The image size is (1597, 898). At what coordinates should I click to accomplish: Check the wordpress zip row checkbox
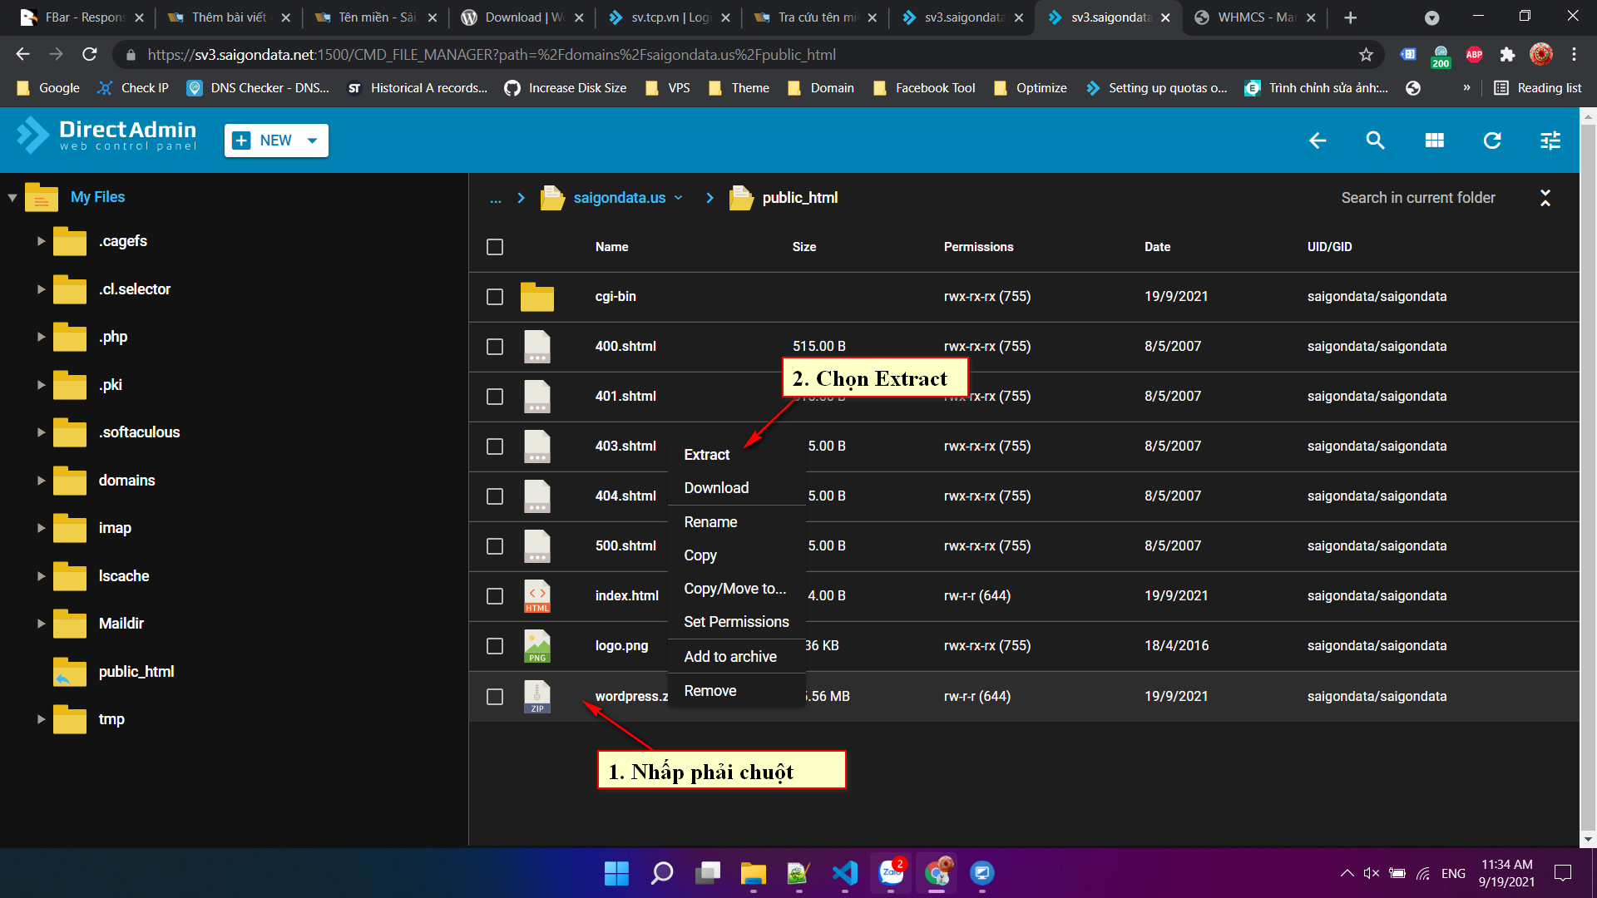(495, 697)
